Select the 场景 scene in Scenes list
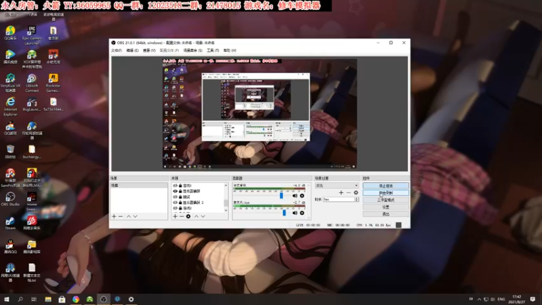542x305 pixels. tap(139, 186)
